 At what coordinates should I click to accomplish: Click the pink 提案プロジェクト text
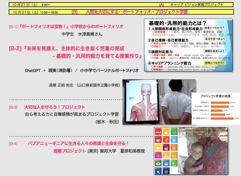pos(70,151)
